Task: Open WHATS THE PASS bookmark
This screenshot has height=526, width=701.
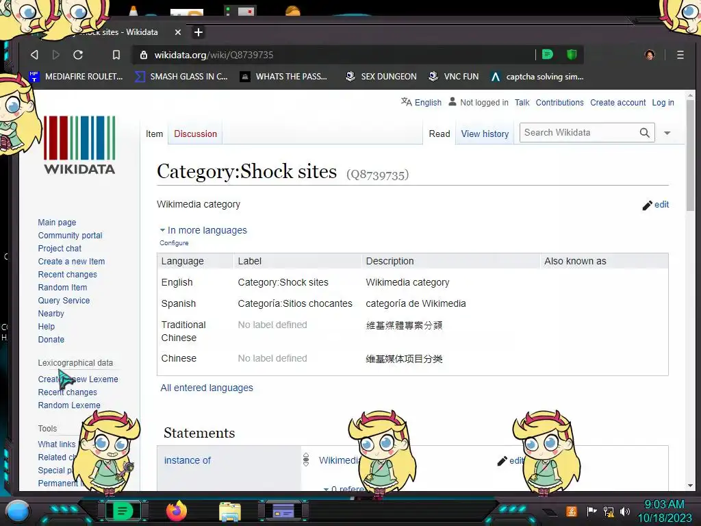Action: coord(283,77)
